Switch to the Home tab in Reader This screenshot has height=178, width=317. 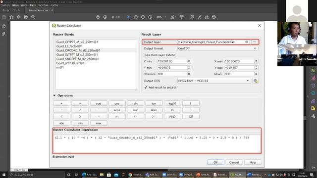tap(6, 10)
